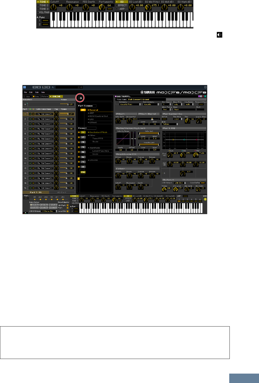
Task: Select the Part Common C button
Action: pyautogui.click(x=83, y=110)
